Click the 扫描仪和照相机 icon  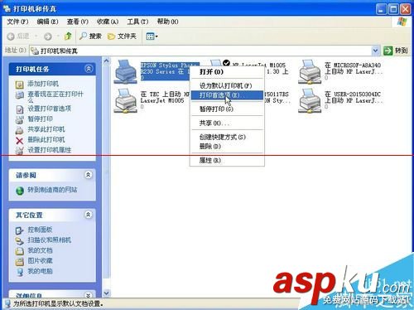[20, 241]
